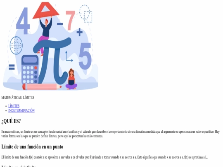
Task: Click the axis arrows next to pi
Action: pos(69,56)
